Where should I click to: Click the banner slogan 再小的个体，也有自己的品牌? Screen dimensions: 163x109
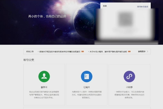point(47,16)
